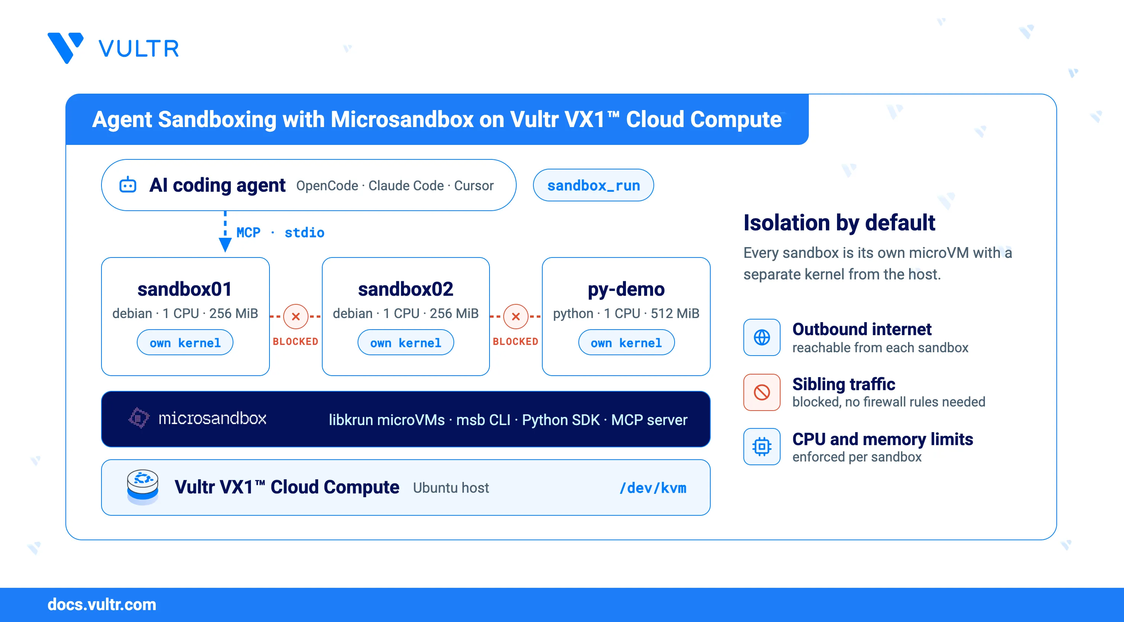Image resolution: width=1124 pixels, height=622 pixels.
Task: Click the 'MCP · stdio' label
Action: (x=280, y=233)
